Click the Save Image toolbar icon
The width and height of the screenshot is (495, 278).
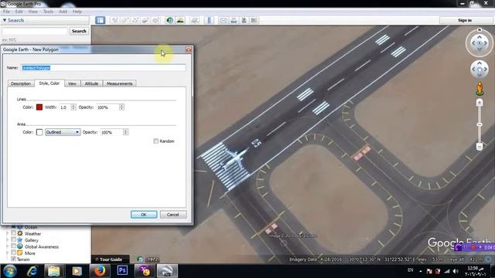(244, 20)
